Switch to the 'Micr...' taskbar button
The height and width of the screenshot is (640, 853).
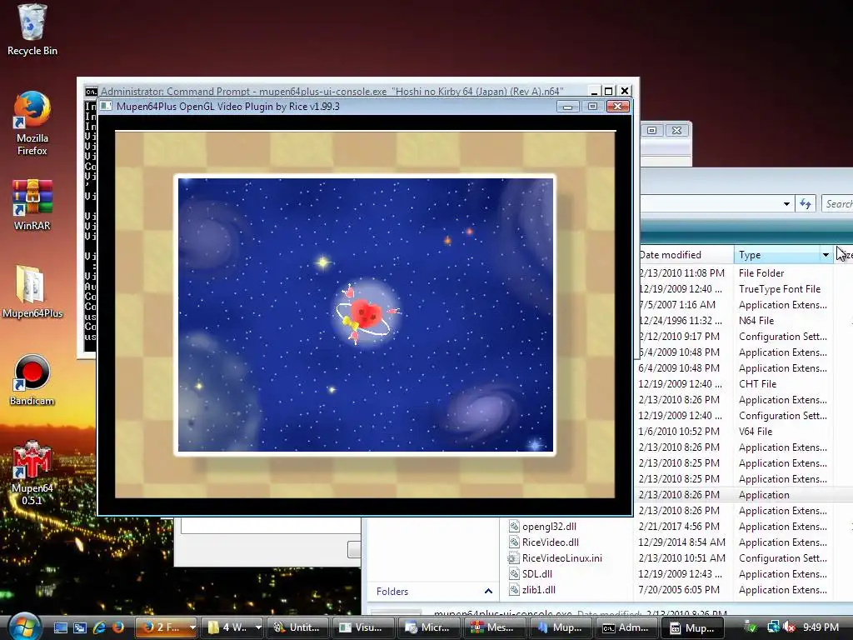(429, 627)
